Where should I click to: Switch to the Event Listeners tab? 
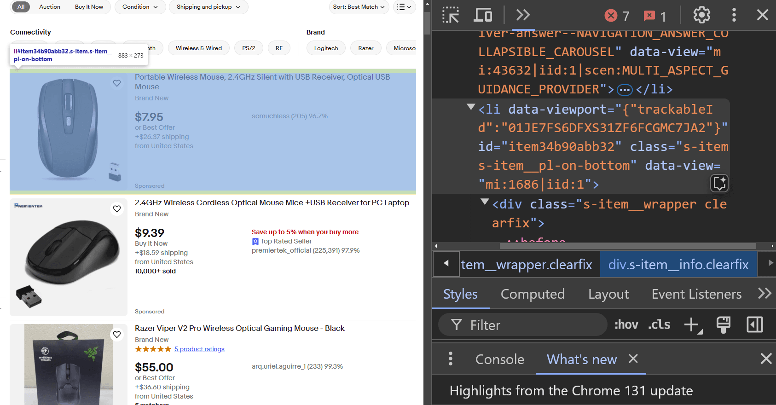[696, 294]
